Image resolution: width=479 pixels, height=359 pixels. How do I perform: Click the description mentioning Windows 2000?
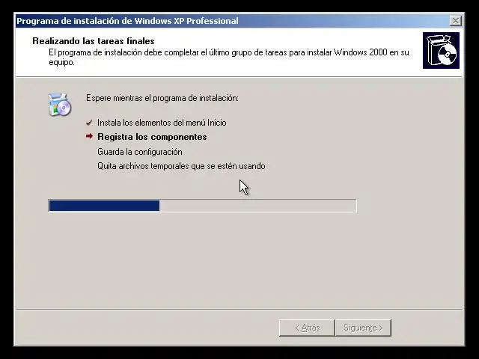(x=229, y=57)
